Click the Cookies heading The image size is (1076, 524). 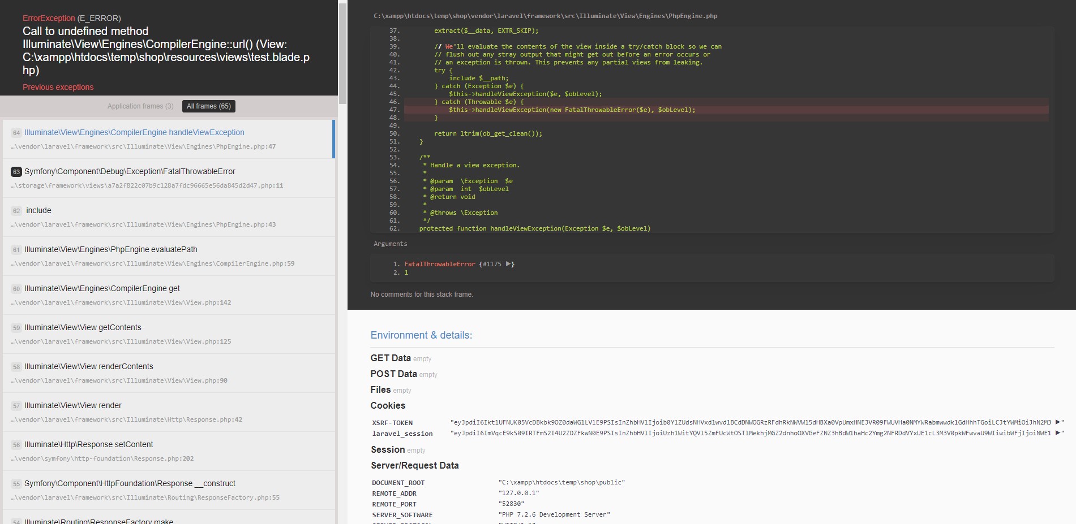388,405
